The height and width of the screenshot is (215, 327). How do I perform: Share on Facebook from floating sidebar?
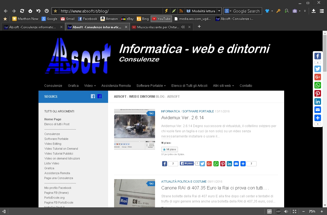pos(318,56)
